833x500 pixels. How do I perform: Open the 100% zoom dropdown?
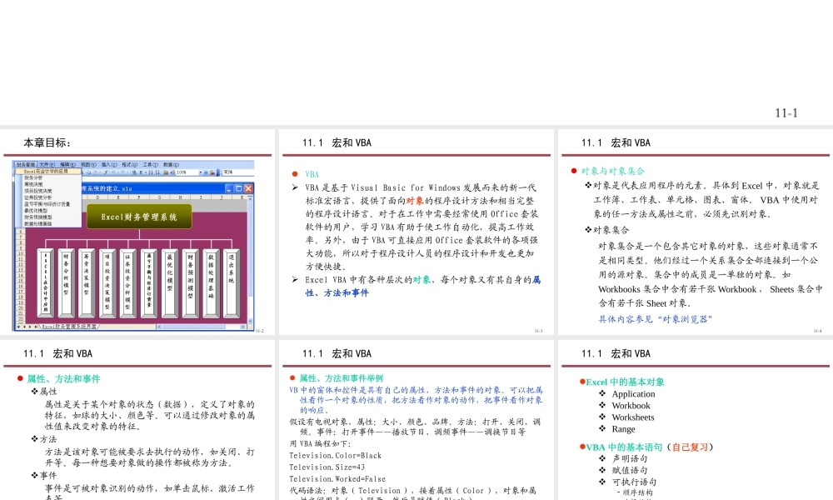tap(200, 172)
